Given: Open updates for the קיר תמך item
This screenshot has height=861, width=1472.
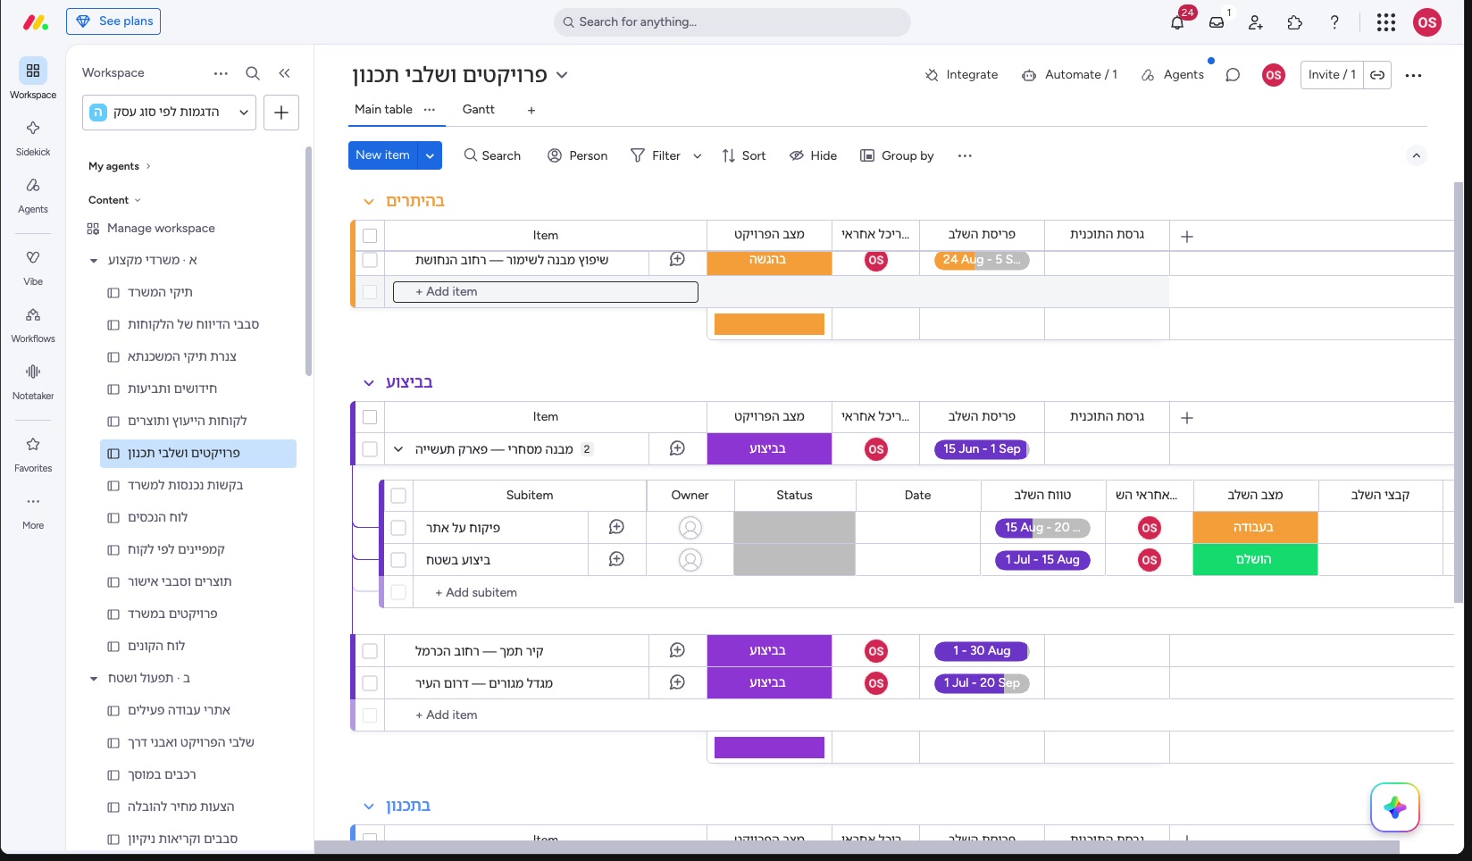Looking at the screenshot, I should click(x=677, y=650).
